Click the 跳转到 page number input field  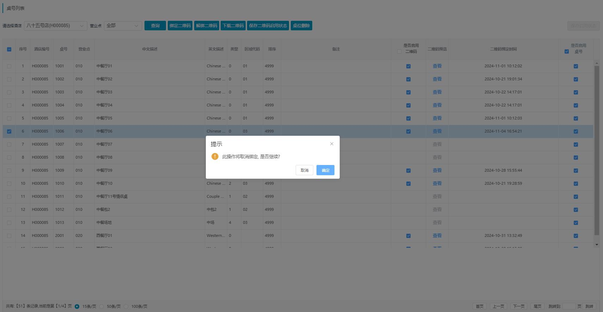569,306
